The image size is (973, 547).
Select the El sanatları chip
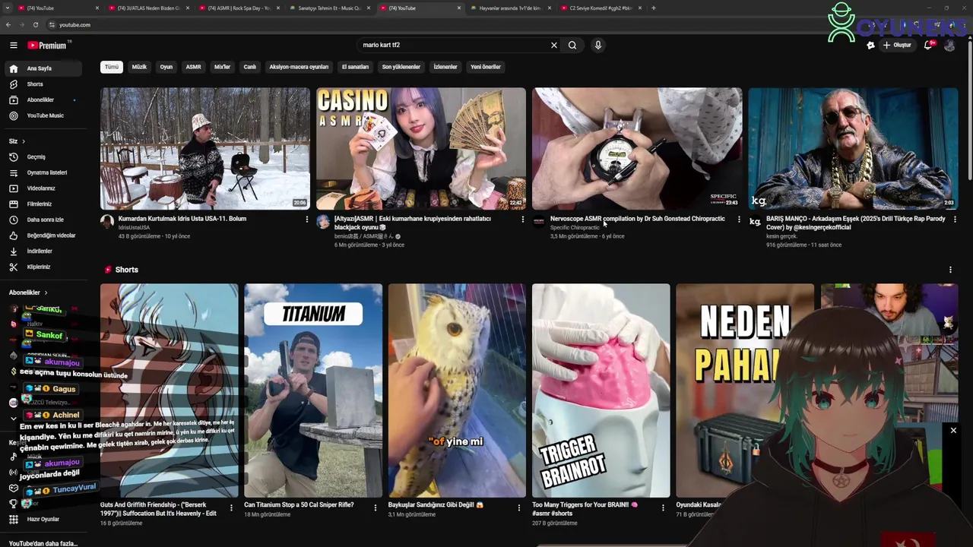tap(355, 67)
